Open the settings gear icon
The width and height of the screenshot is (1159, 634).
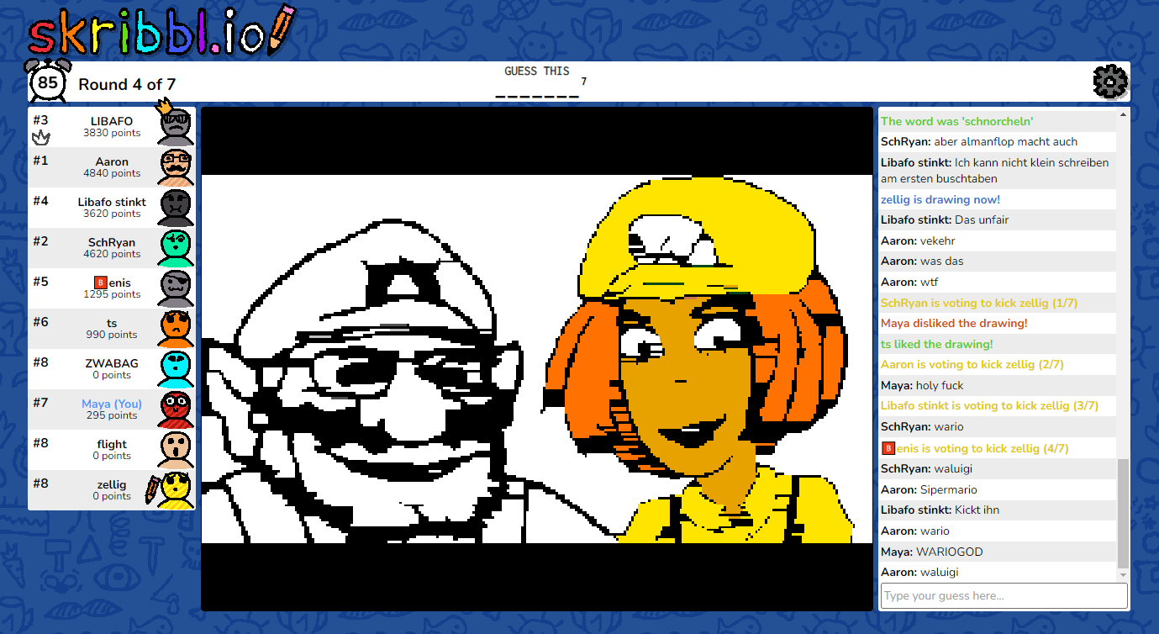coord(1109,82)
